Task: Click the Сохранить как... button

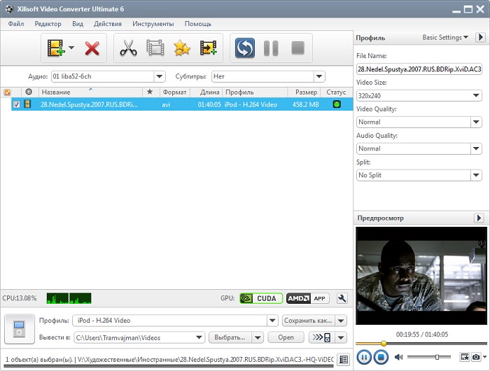Action: coord(308,321)
